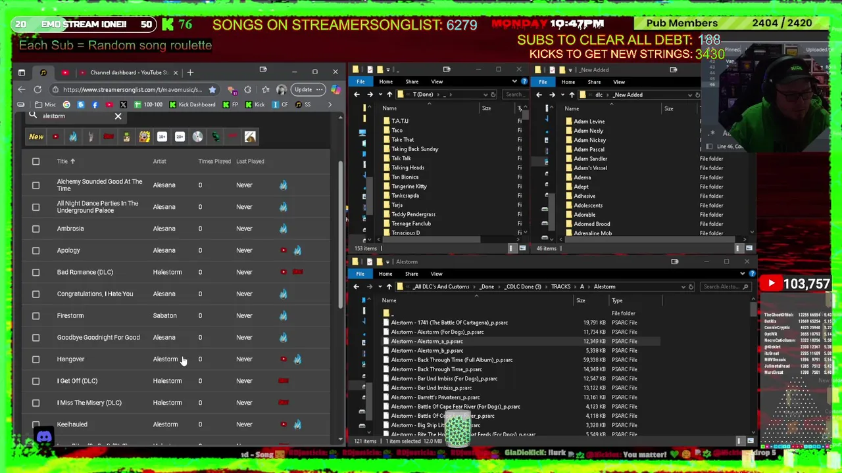Open the Kick Dashboard bookmark
The image size is (842, 473).
[193, 104]
